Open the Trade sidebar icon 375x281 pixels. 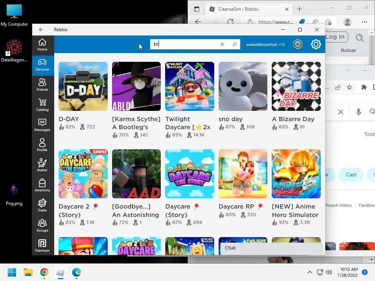(42, 206)
